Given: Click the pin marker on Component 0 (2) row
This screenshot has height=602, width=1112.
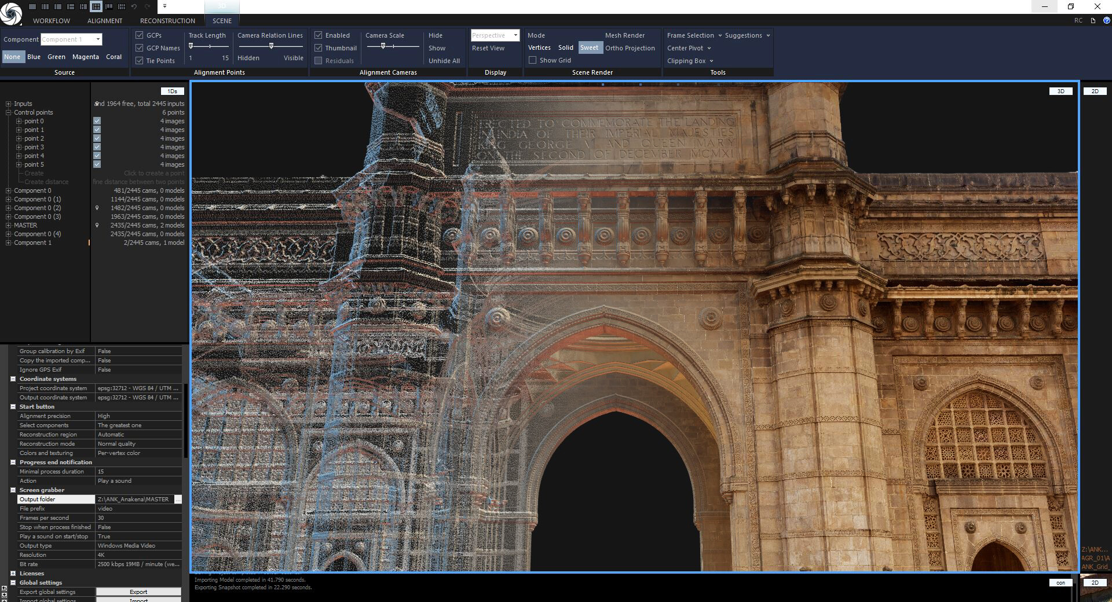Looking at the screenshot, I should pos(97,208).
